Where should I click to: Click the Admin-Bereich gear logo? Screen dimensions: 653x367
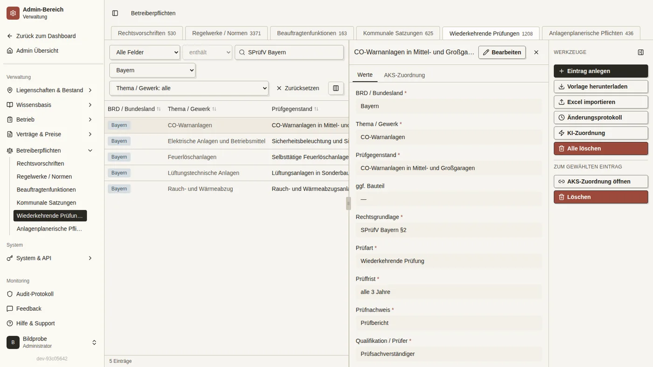13,13
